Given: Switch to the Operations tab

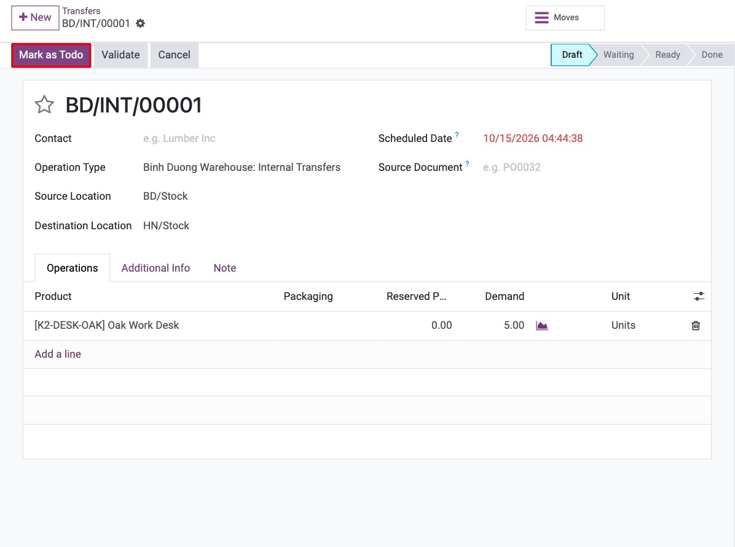Looking at the screenshot, I should coord(73,268).
